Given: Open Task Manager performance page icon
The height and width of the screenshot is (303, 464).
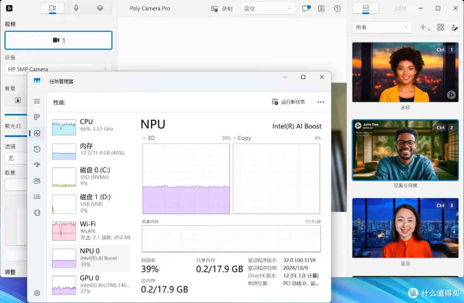Looking at the screenshot, I should point(37,133).
